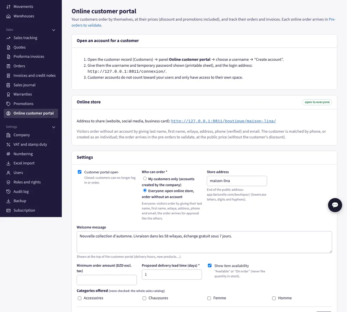Open the Warranties page

(x=31, y=95)
